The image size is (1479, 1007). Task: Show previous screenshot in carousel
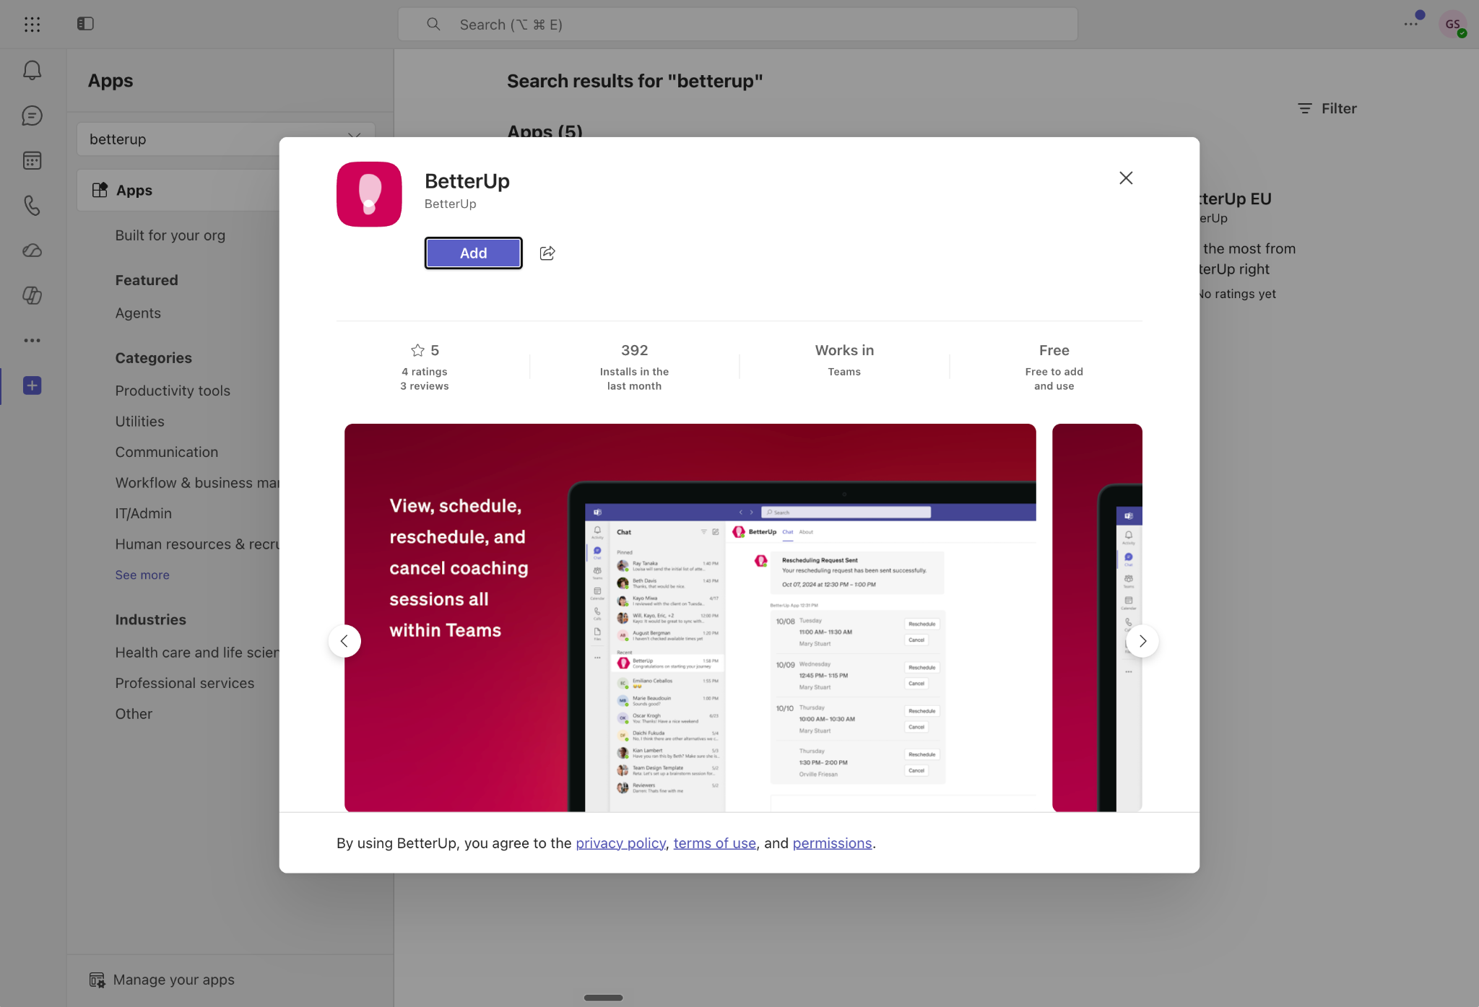(x=344, y=641)
